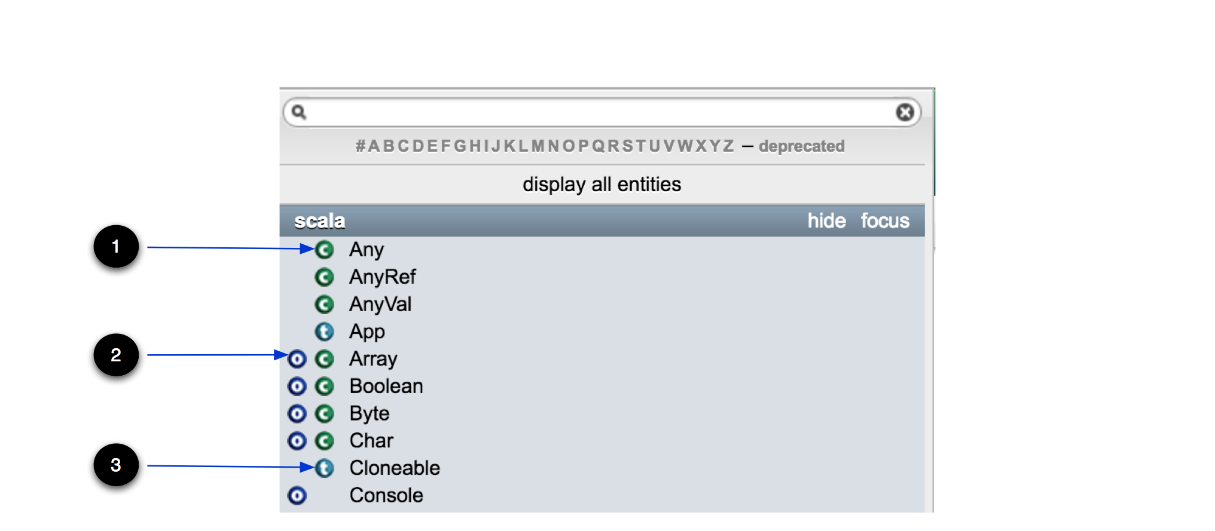Open the Cloneable trait entry
The height and width of the screenshot is (531, 1215).
395,468
